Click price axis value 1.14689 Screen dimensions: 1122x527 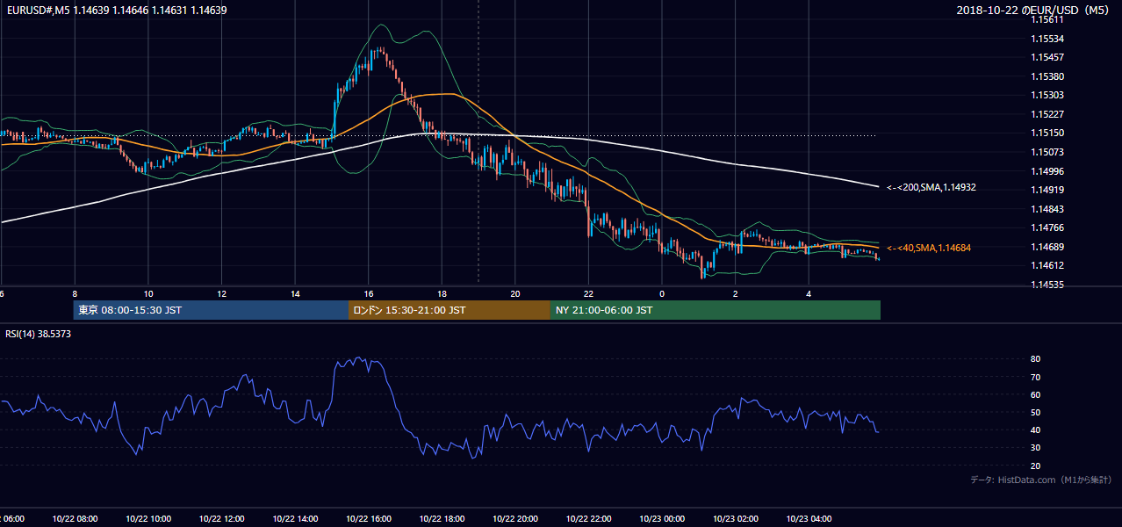click(x=1047, y=247)
